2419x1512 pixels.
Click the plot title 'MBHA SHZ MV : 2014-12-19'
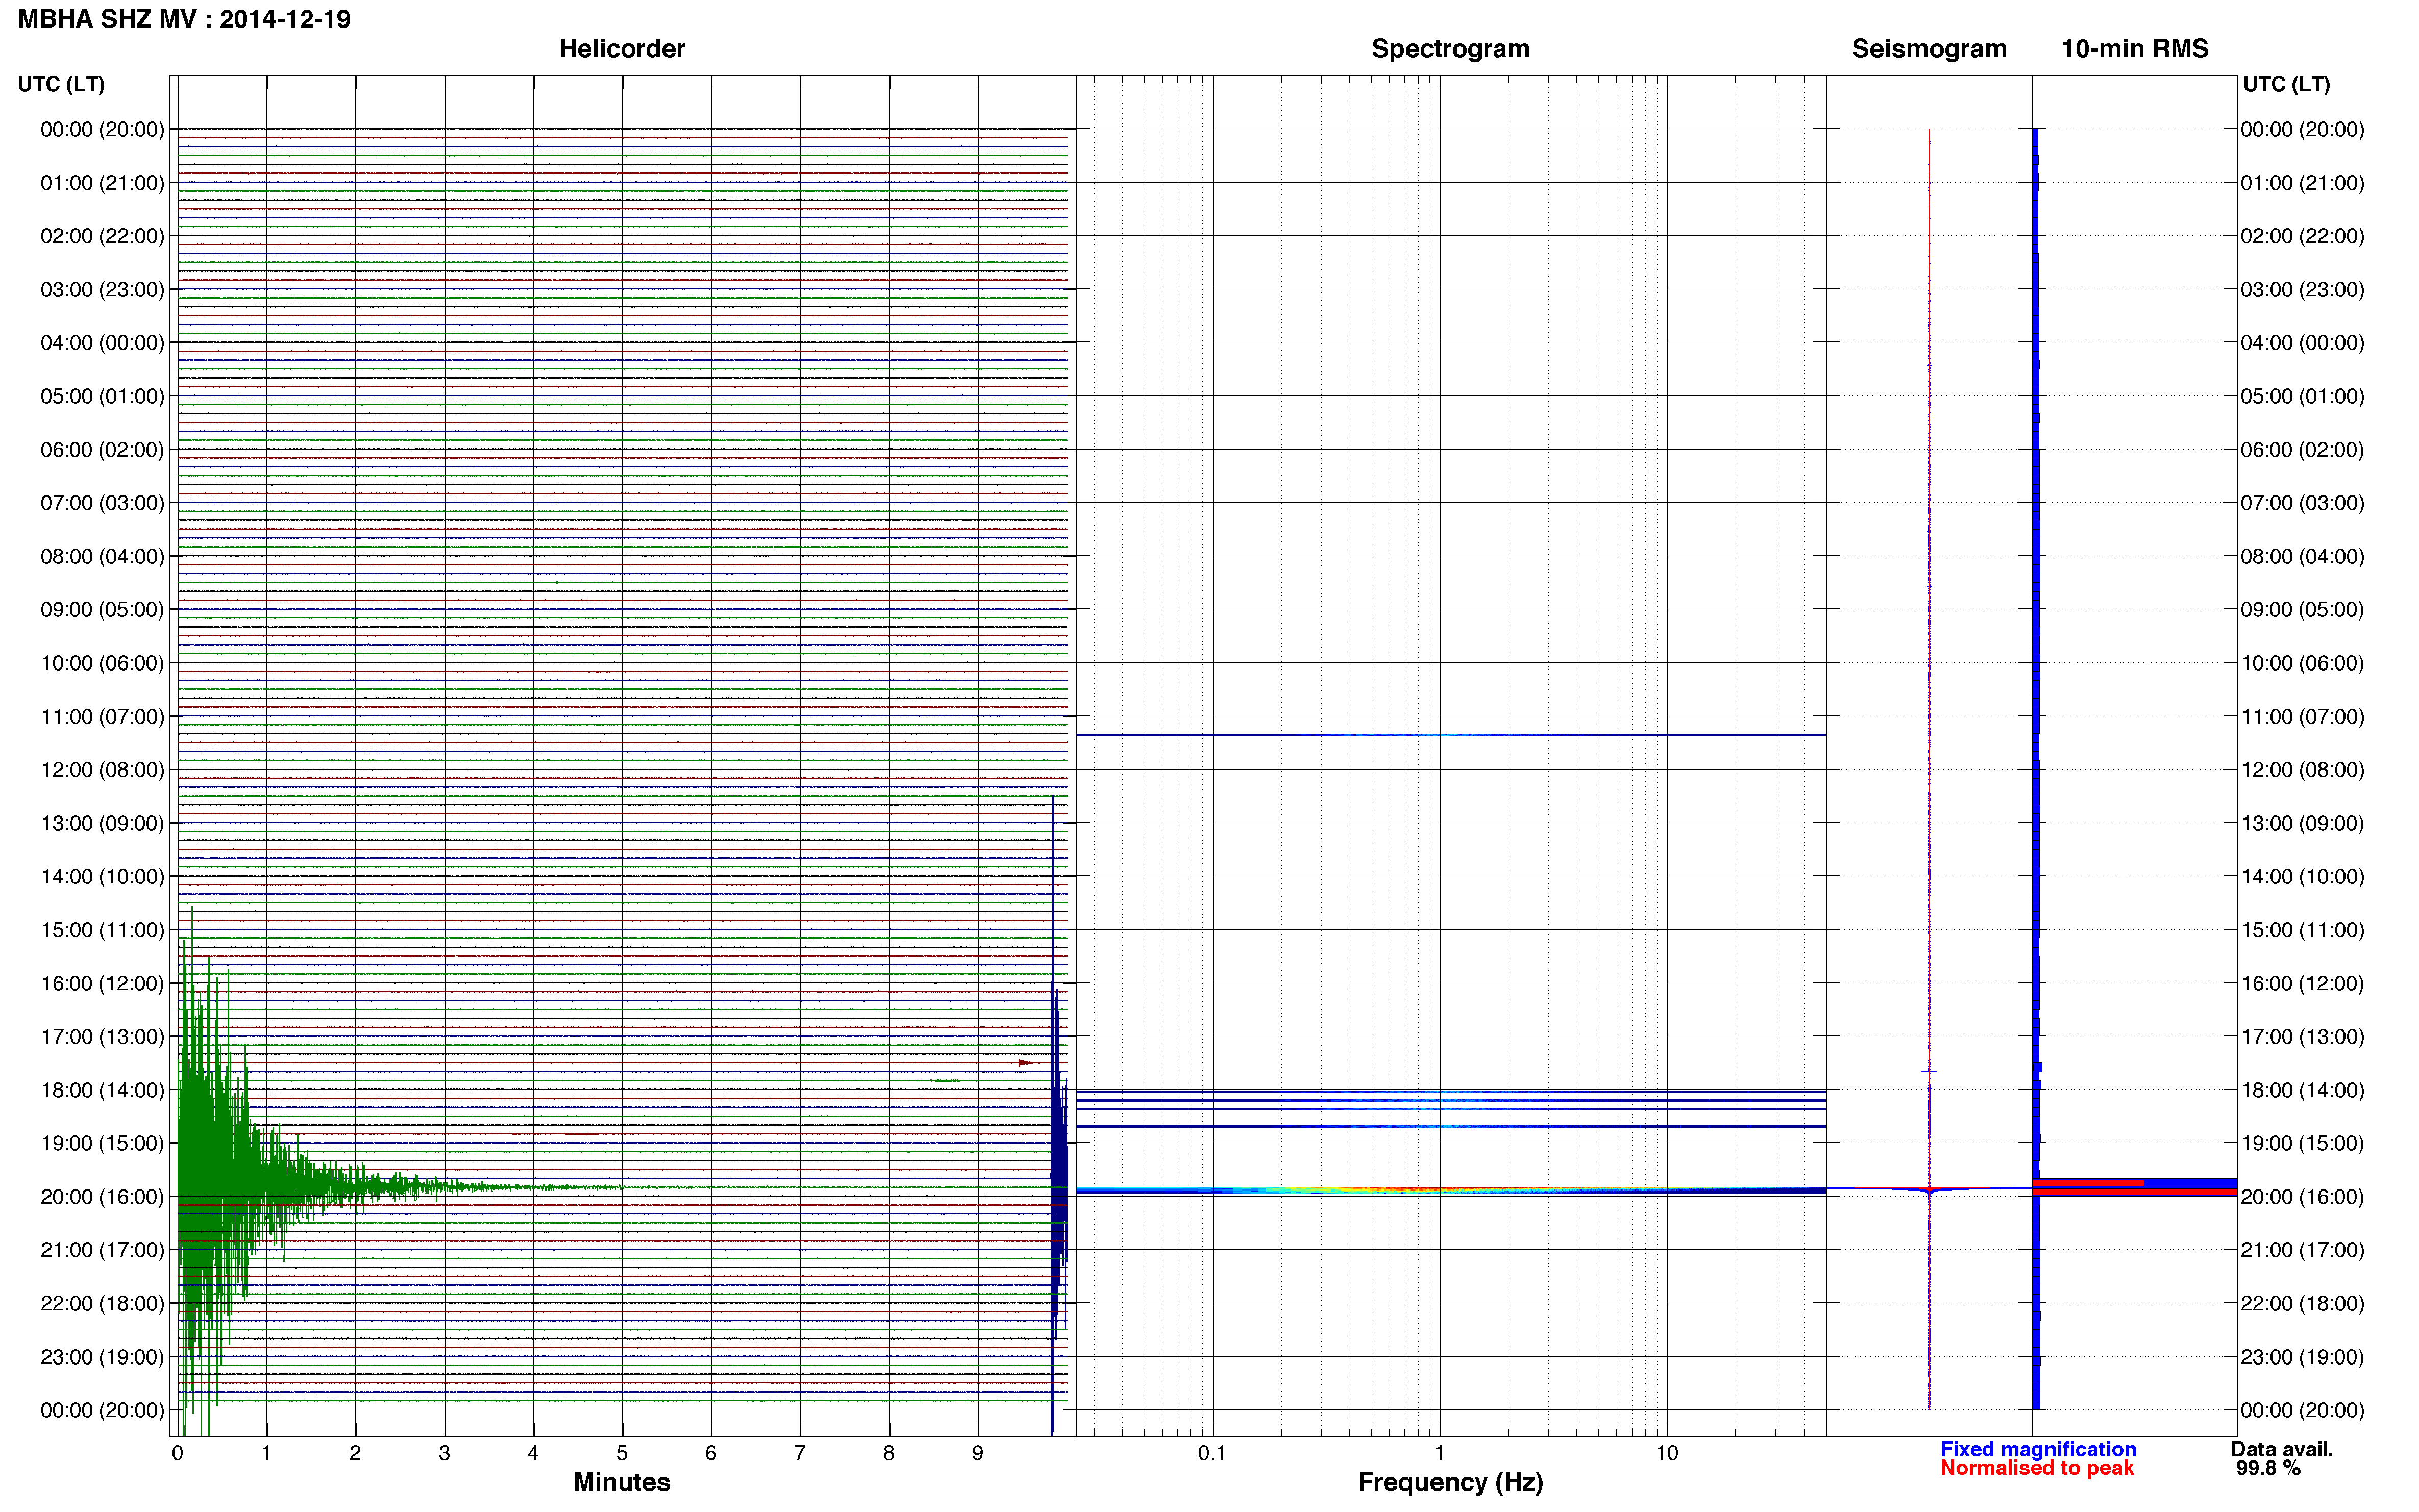coord(184,19)
